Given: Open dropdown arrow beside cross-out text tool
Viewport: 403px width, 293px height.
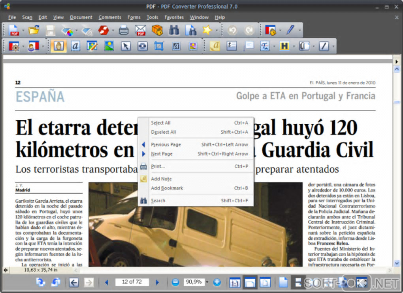Looking at the screenshot, I should (x=274, y=47).
